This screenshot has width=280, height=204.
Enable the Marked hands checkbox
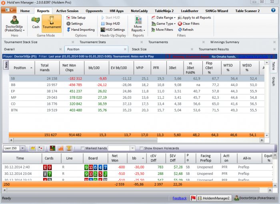click(x=83, y=148)
